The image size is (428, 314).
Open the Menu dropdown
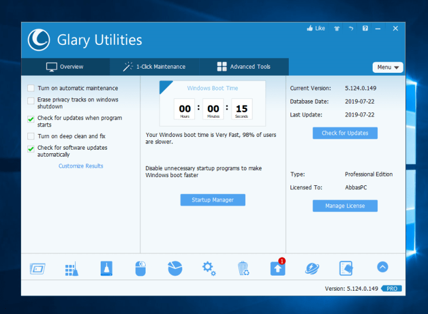point(388,67)
